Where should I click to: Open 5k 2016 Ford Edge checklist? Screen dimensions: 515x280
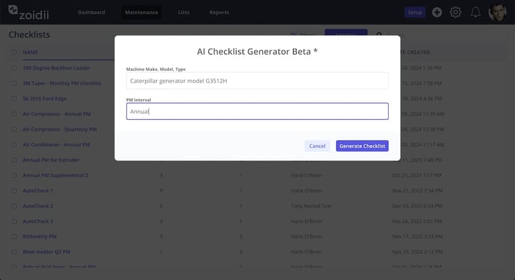(x=44, y=98)
